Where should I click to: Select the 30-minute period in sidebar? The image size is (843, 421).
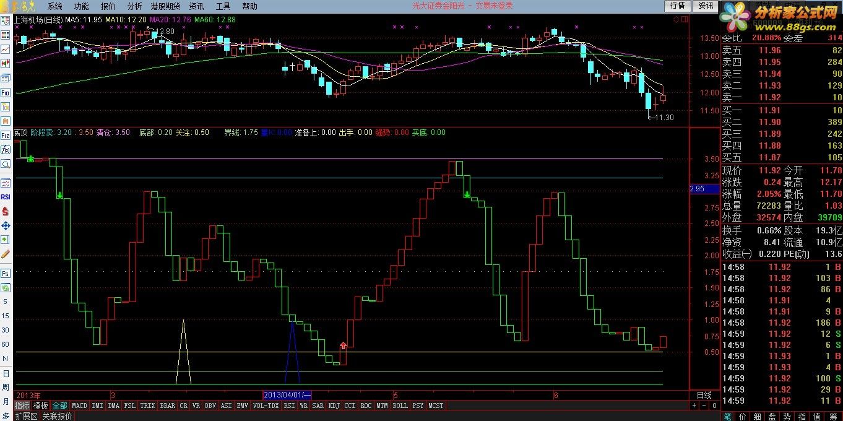tap(6, 331)
